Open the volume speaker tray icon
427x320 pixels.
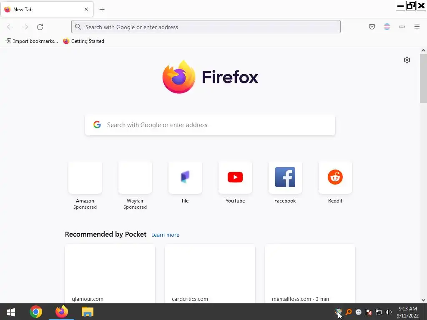point(389,312)
